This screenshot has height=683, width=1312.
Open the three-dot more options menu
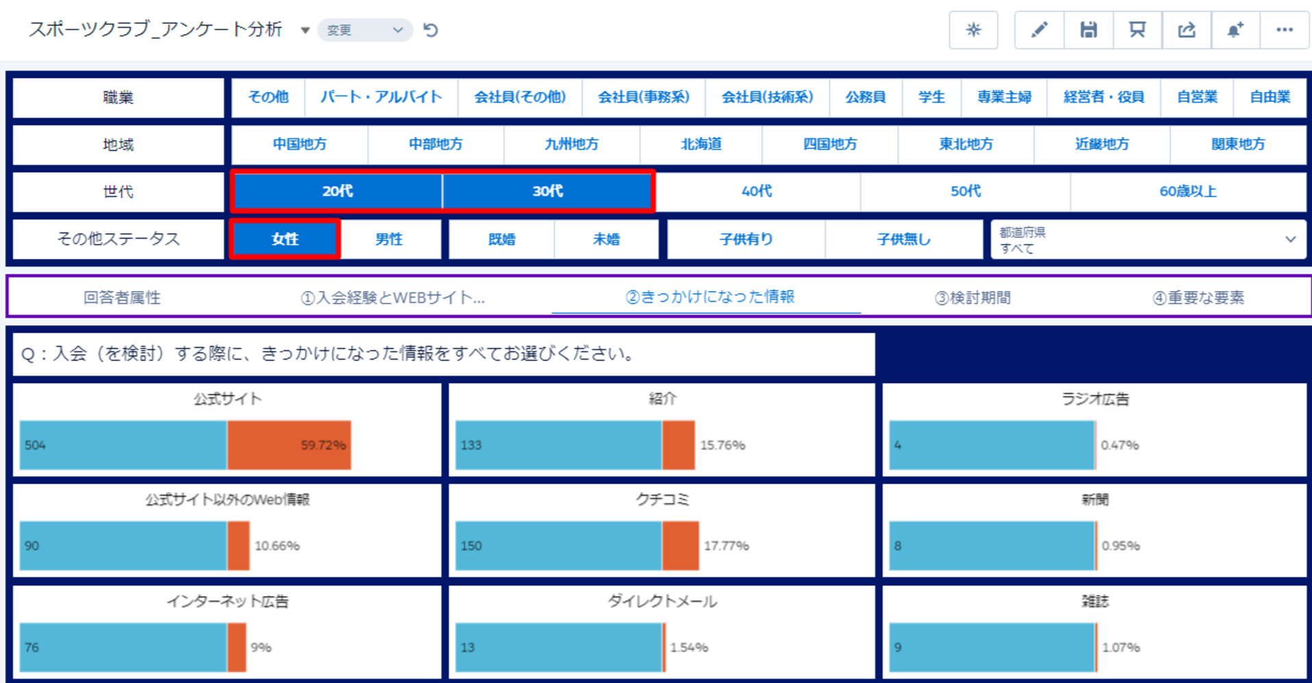tap(1285, 30)
